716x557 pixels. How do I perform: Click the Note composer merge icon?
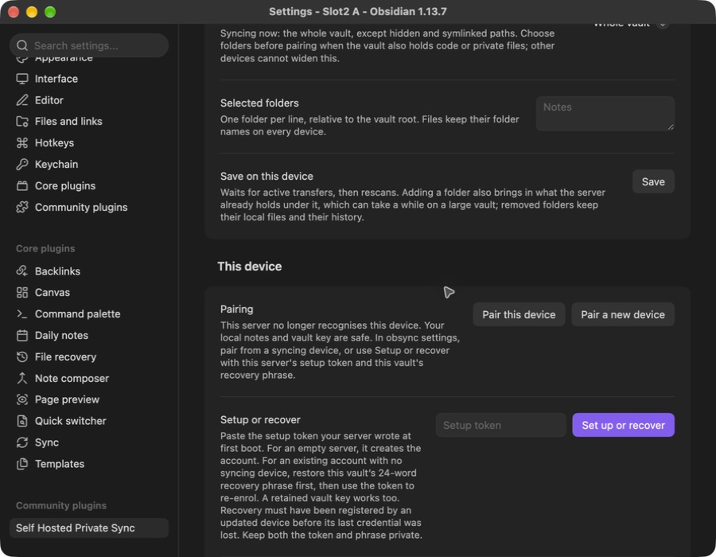pos(22,379)
